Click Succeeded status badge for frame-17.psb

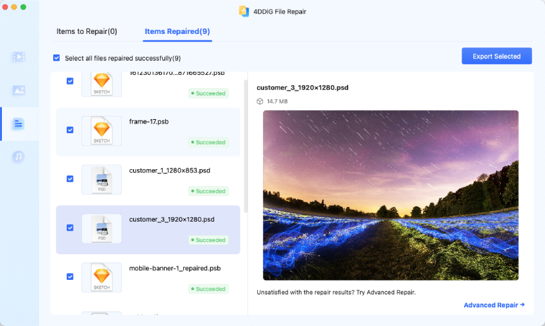click(208, 142)
